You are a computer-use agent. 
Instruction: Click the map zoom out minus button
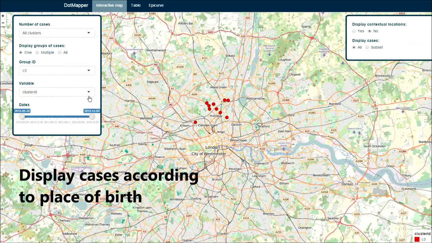tap(3, 23)
